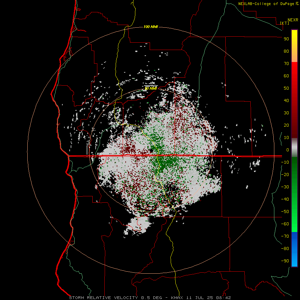Click the 40 value on the velocity scale
300x300 pixels.
click(x=286, y=101)
